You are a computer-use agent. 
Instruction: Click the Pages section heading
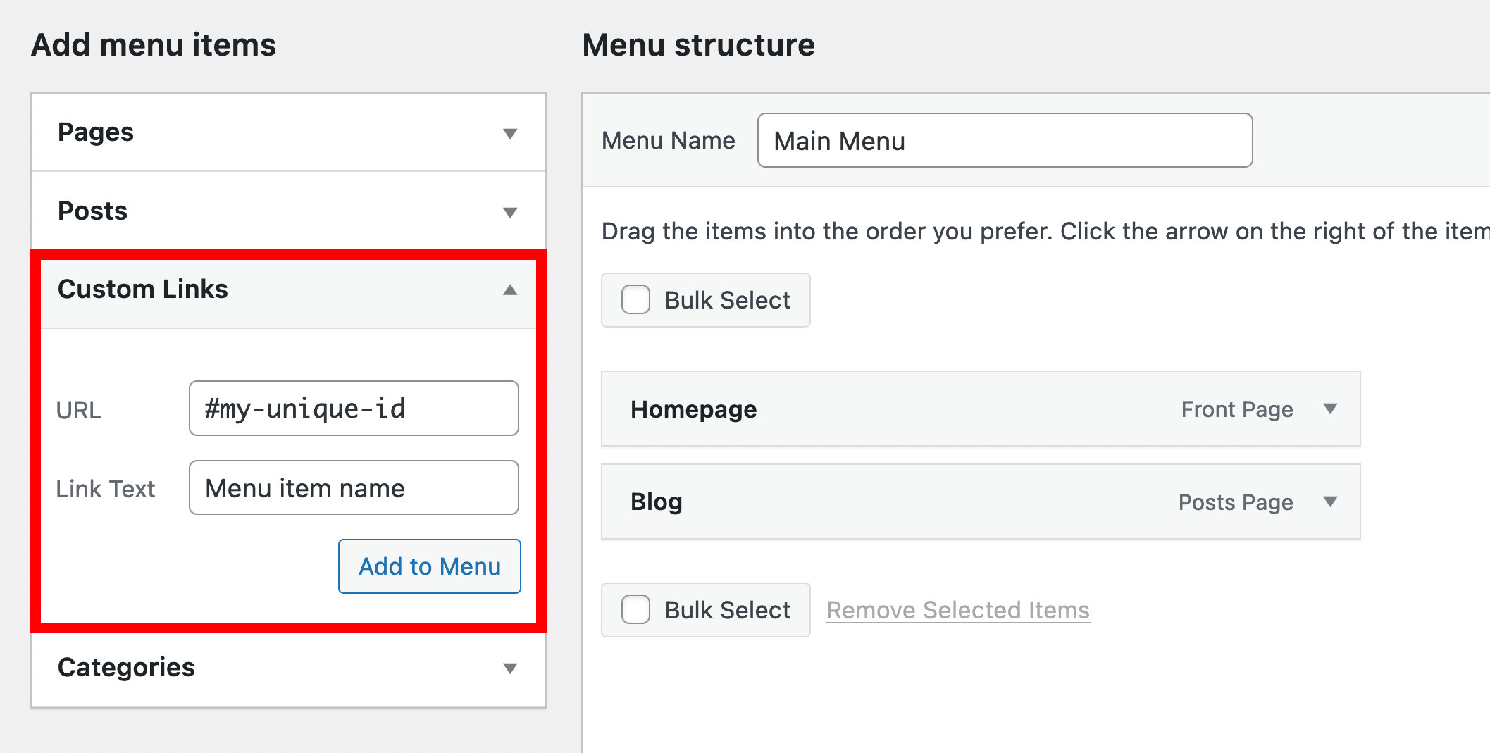96,132
